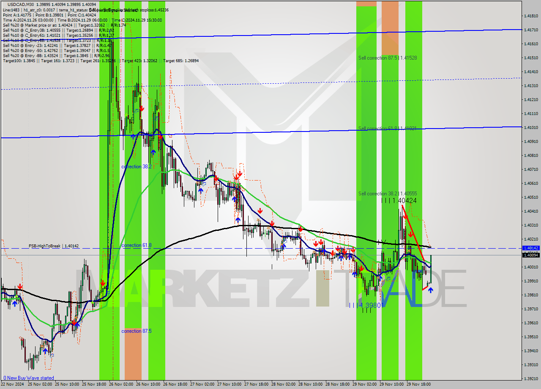Click the '26 Nov 18:00' time axis label
This screenshot has height=389, width=541.
click(x=176, y=384)
